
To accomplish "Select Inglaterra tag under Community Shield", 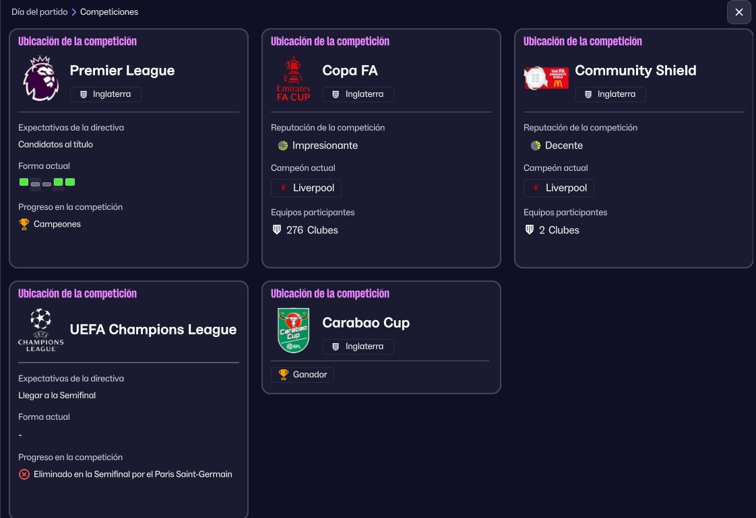I will point(610,94).
